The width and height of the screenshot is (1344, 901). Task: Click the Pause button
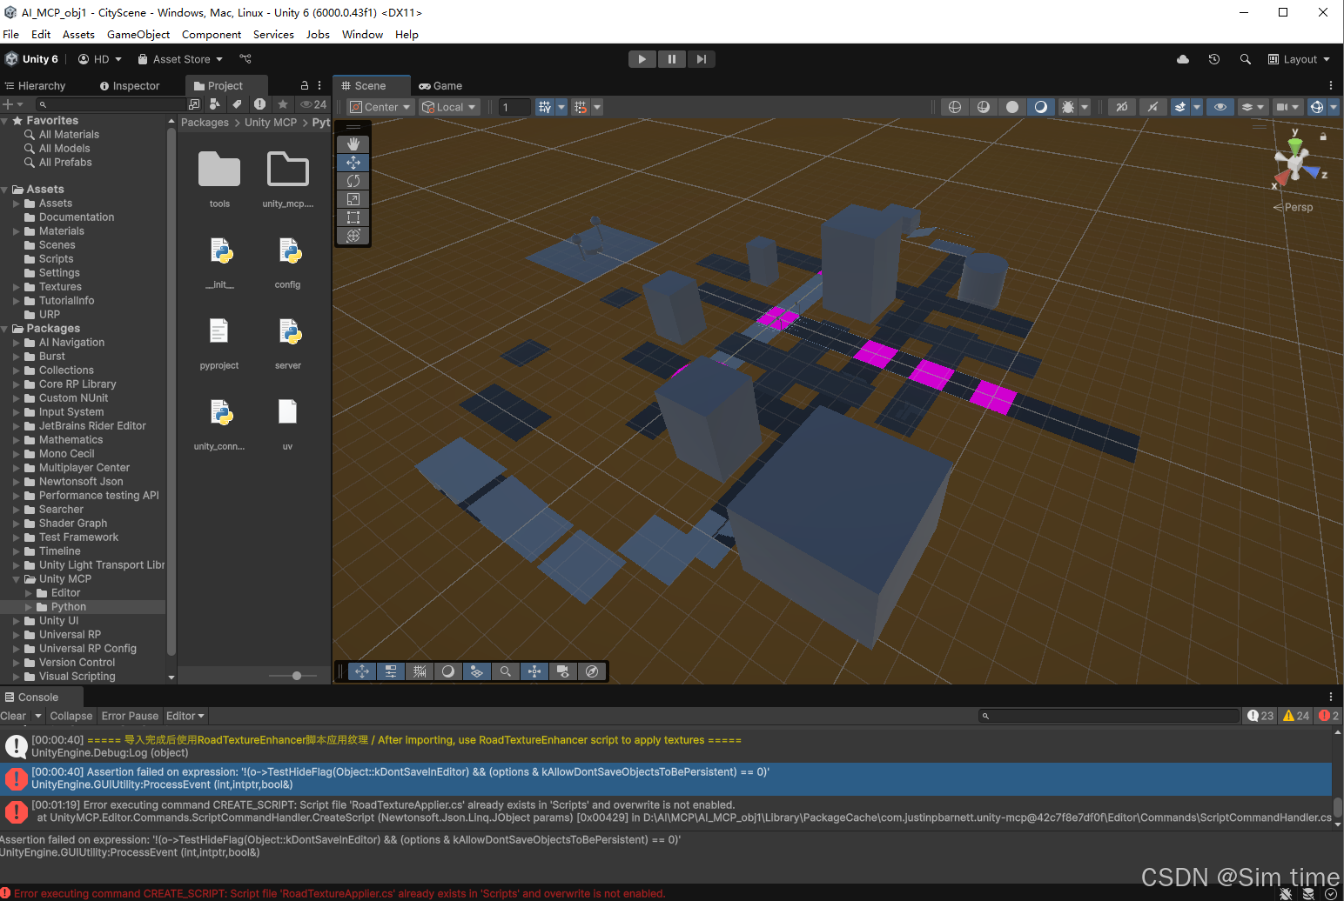click(672, 59)
